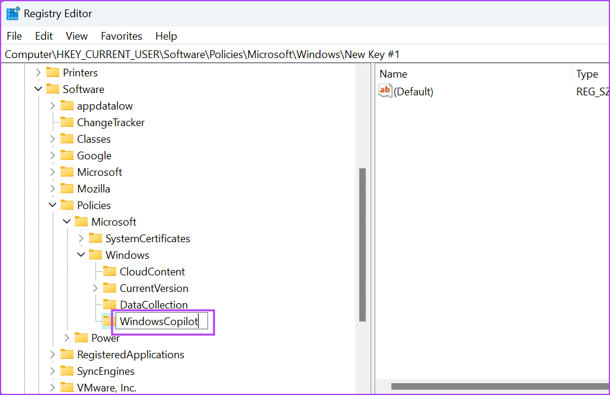Click the SystemCertificates folder icon
Viewport: 610px width, 395px height.
coord(95,238)
